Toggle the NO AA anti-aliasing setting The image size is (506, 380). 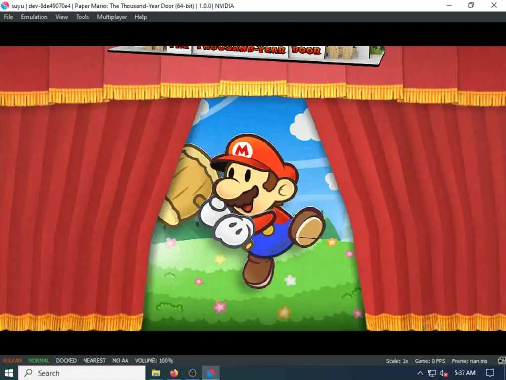(x=121, y=361)
